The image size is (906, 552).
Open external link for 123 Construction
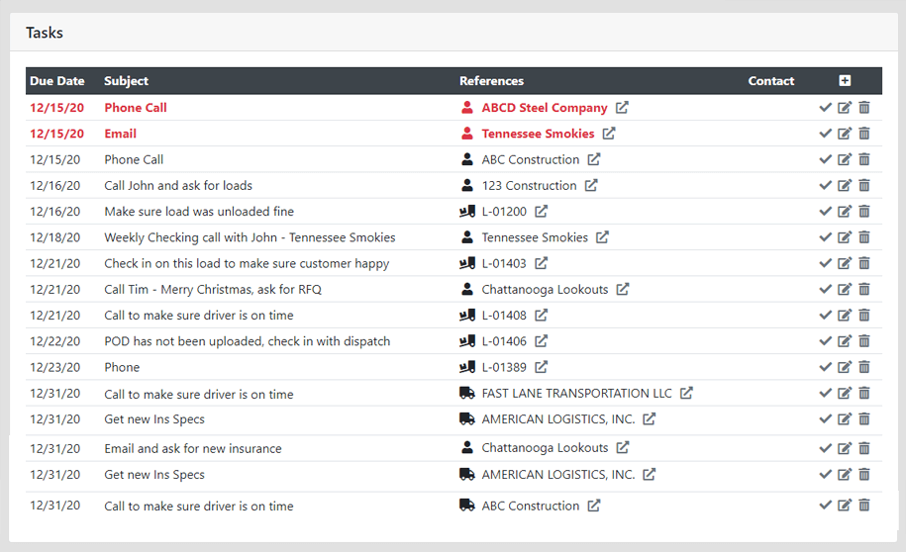pyautogui.click(x=591, y=185)
